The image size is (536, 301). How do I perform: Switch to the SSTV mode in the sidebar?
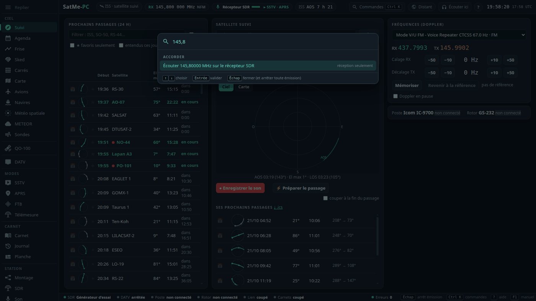pos(29,183)
